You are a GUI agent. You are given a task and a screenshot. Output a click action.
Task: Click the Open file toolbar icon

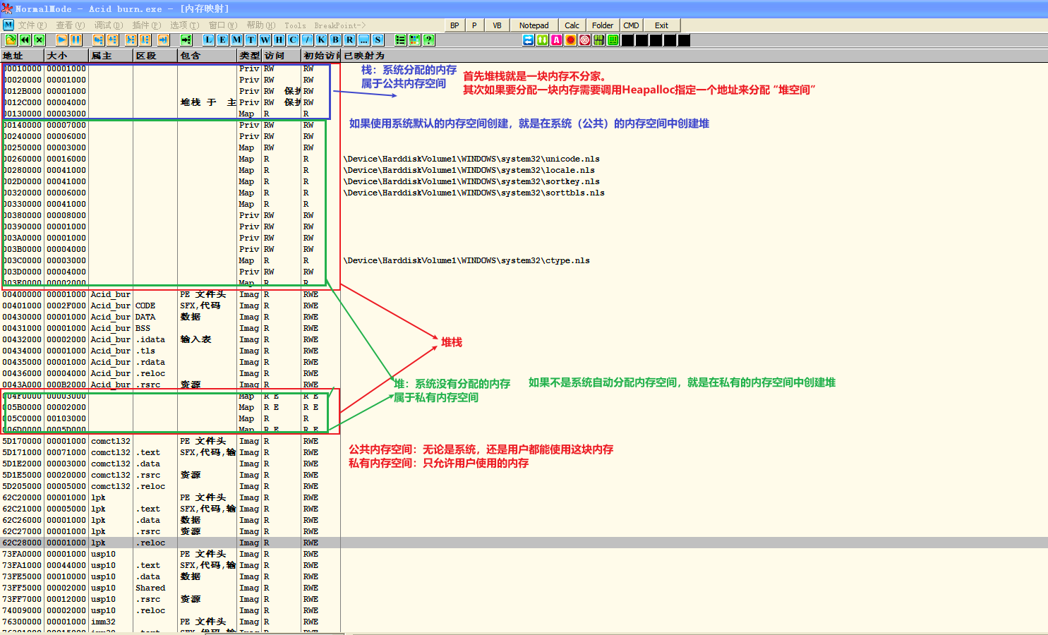11,40
